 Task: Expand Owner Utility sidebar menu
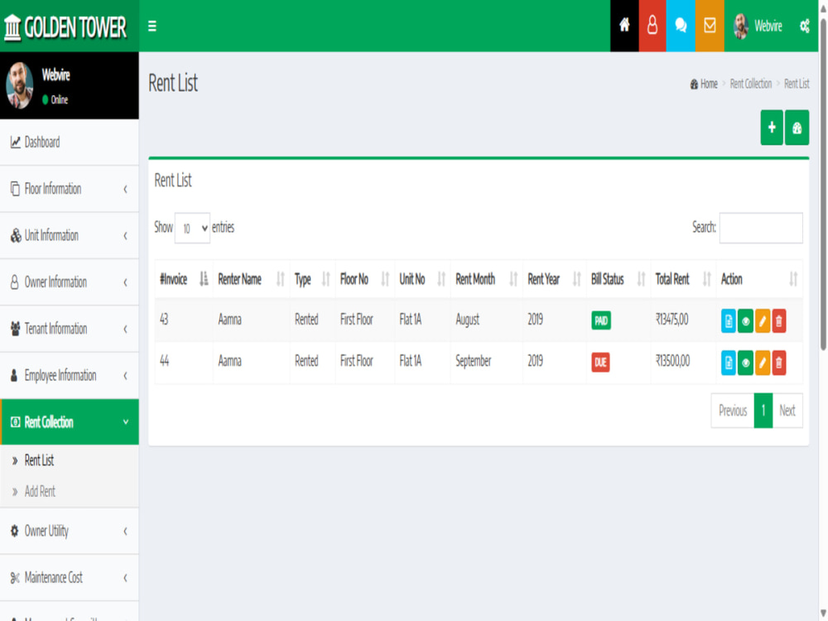click(70, 532)
